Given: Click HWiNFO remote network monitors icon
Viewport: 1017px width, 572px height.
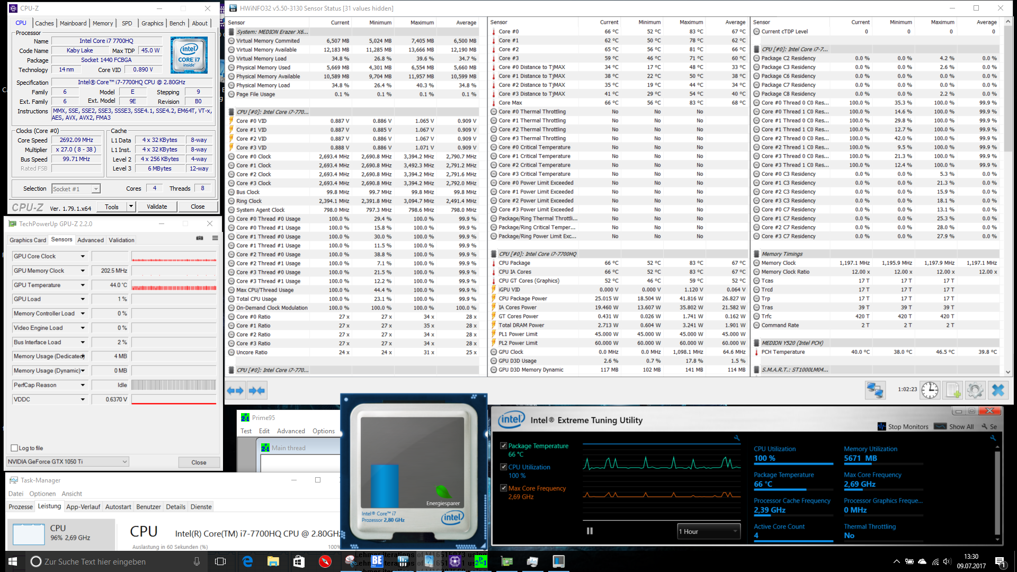Looking at the screenshot, I should pyautogui.click(x=875, y=390).
